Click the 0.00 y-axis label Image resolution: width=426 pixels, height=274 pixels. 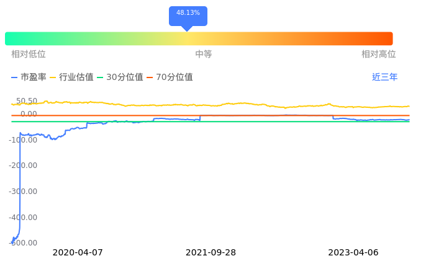coord(29,114)
